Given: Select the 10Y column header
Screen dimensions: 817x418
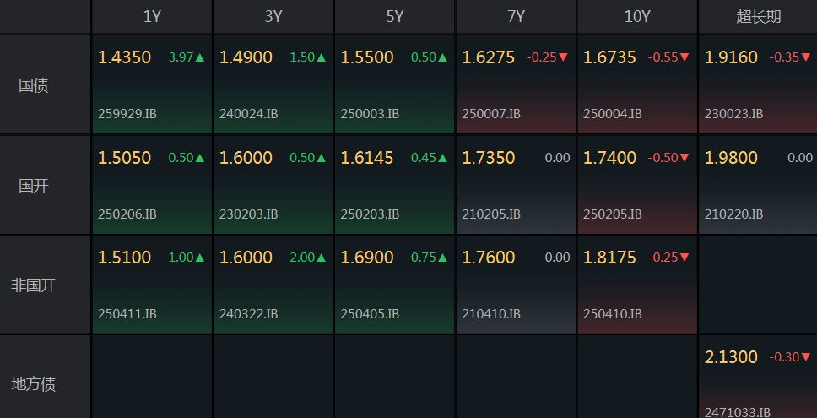Looking at the screenshot, I should coord(637,17).
